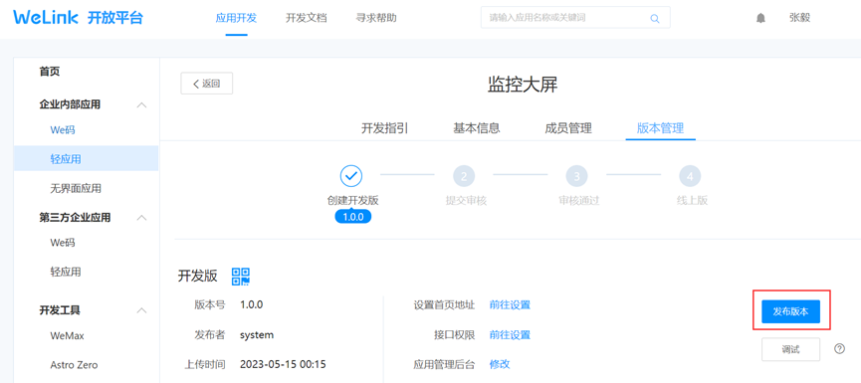
Task: Click the 监控大屏 application title
Action: pyautogui.click(x=523, y=84)
